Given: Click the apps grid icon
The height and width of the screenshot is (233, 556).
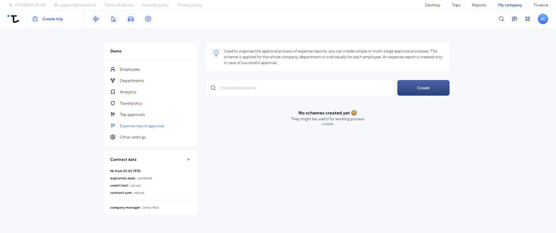Looking at the screenshot, I should pos(527,19).
